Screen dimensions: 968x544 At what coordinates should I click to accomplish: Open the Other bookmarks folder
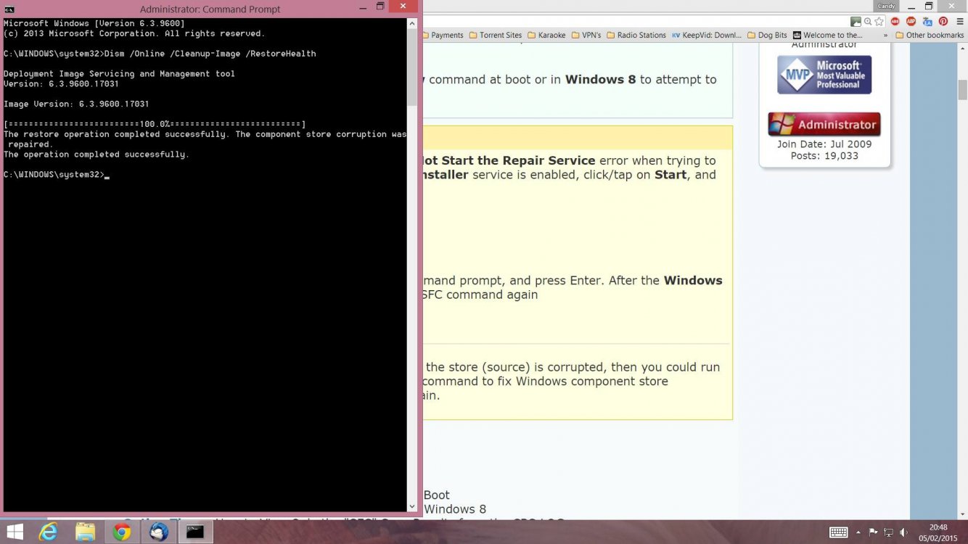930,35
